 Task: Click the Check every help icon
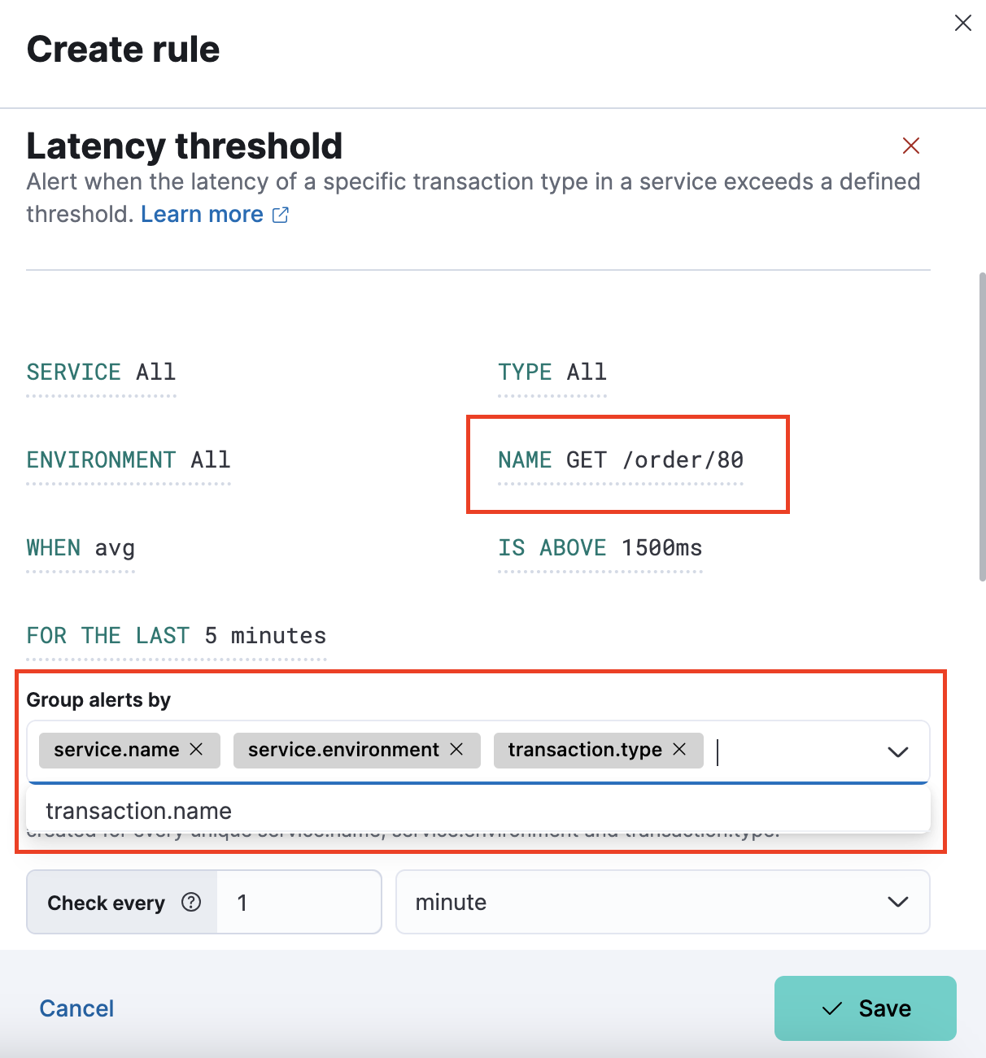pos(191,902)
